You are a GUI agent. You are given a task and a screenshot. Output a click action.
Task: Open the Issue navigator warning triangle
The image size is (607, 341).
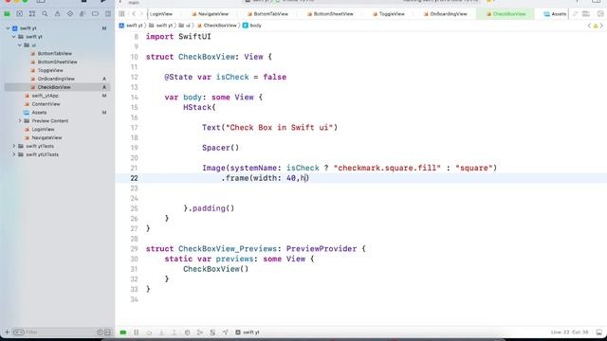57,14
